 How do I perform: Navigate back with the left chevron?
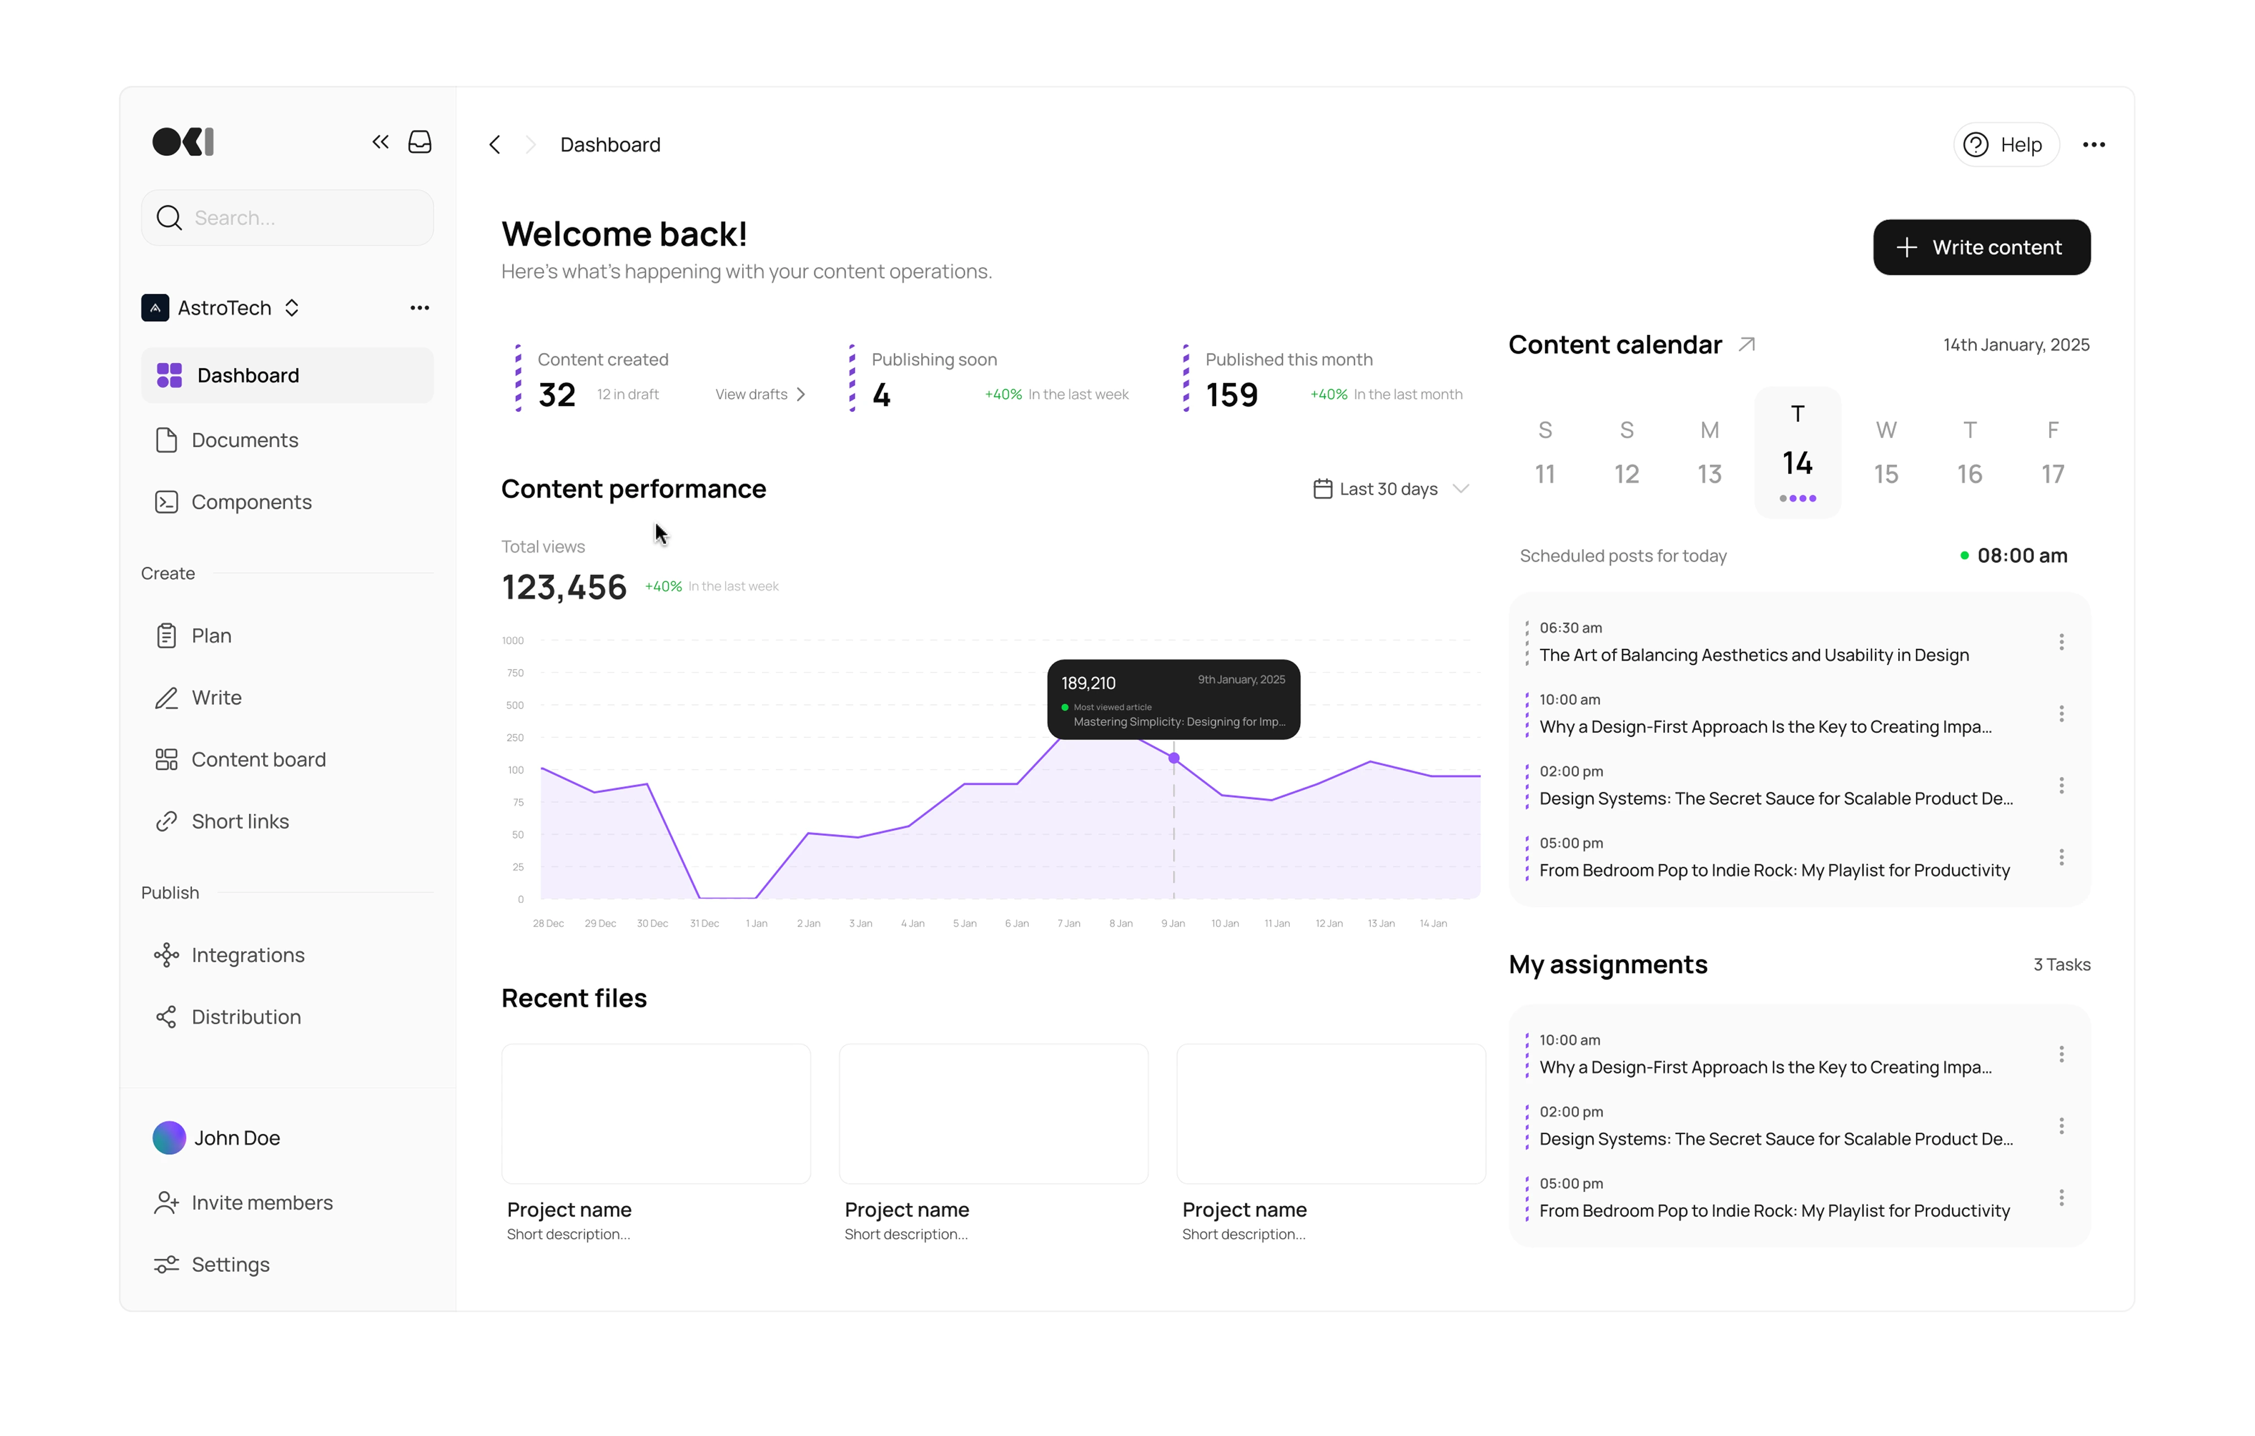point(494,144)
